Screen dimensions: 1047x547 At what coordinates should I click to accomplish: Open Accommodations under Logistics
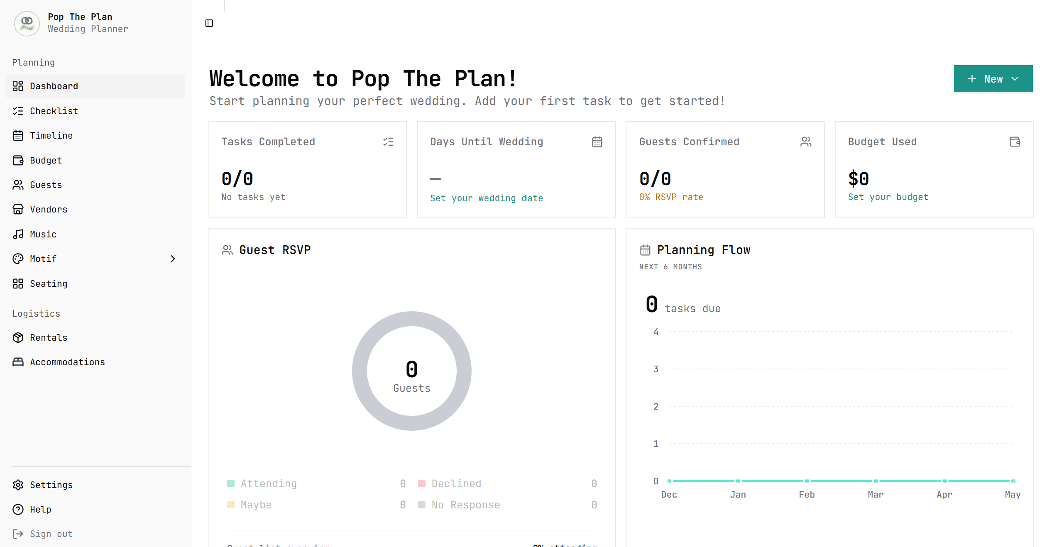pyautogui.click(x=67, y=361)
